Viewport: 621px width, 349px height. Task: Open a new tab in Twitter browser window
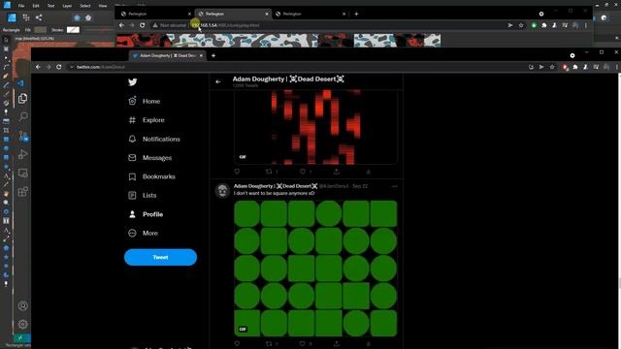pos(213,56)
